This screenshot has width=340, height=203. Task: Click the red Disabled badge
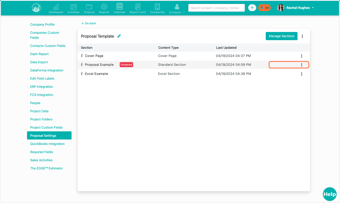coord(126,65)
